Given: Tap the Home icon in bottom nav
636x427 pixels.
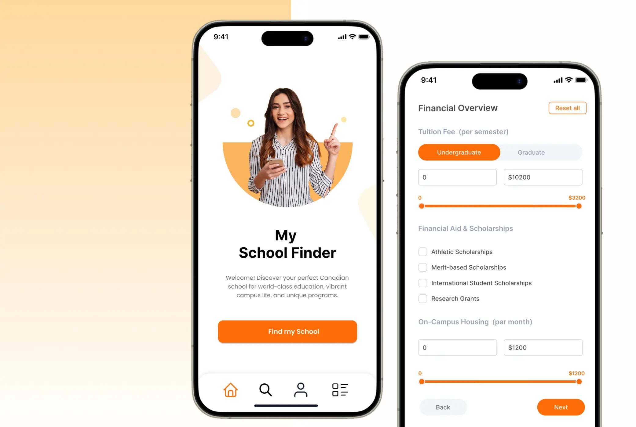Looking at the screenshot, I should click(230, 389).
